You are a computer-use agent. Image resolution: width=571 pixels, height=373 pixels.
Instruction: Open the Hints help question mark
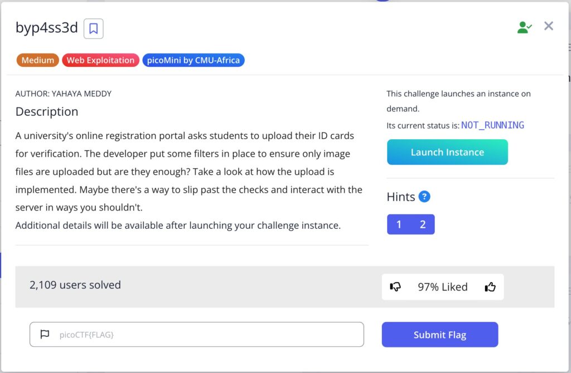pos(424,197)
